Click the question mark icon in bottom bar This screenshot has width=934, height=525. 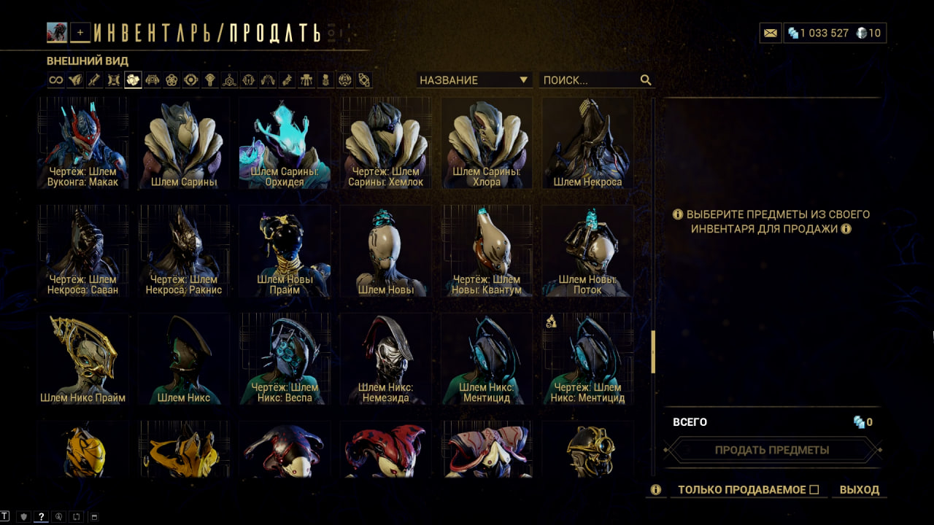click(x=42, y=517)
